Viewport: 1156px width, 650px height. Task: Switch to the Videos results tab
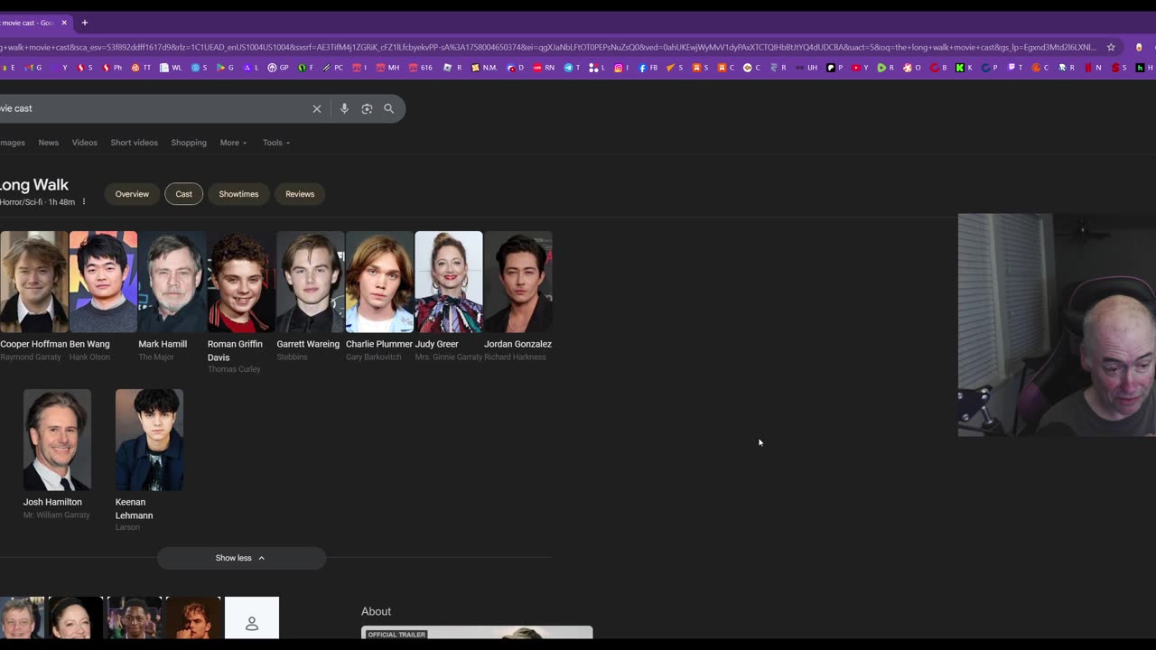(85, 143)
